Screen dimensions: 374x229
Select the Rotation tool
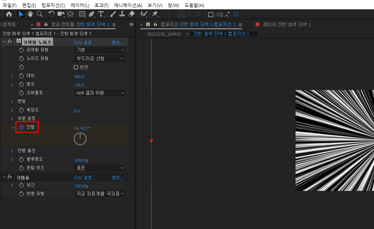(52, 14)
